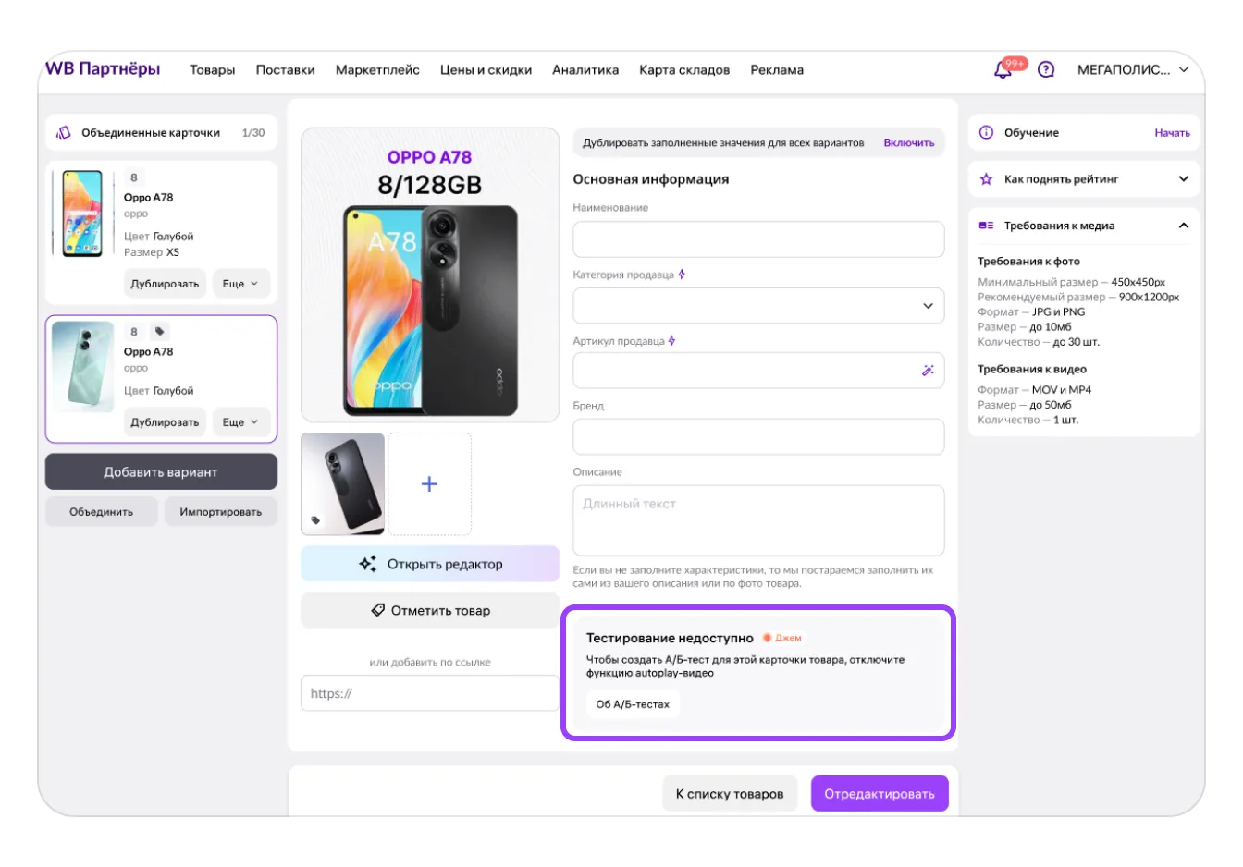1243x867 pixels.
Task: Click the plus tile to add photo
Action: pyautogui.click(x=429, y=484)
